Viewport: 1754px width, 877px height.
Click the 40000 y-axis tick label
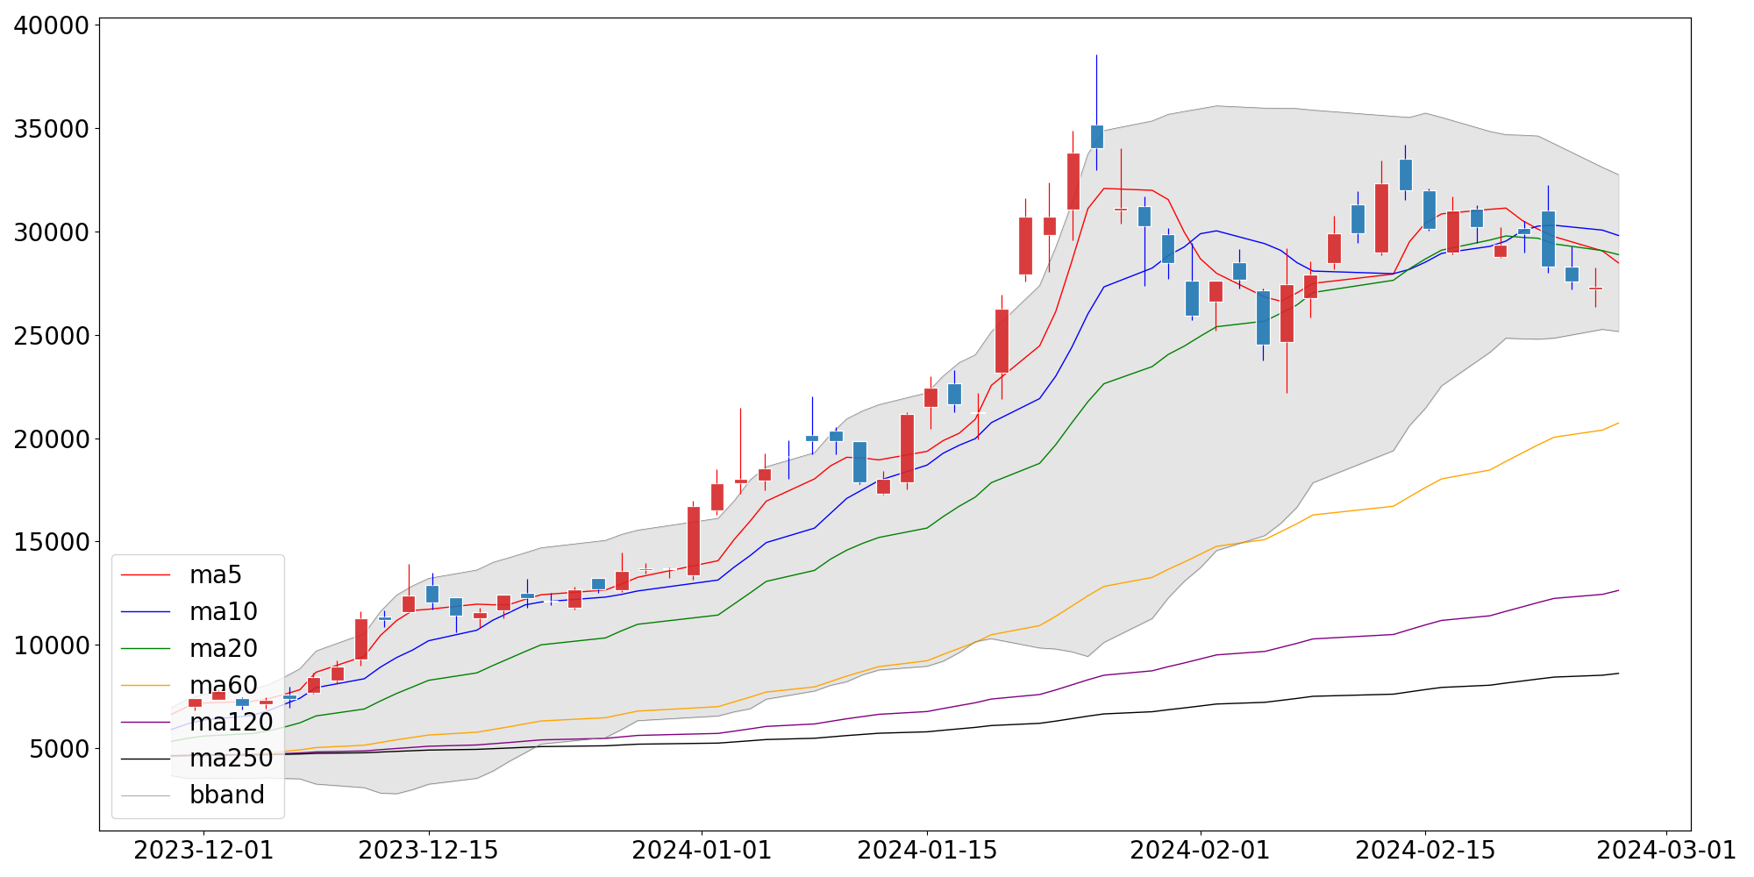[x=53, y=25]
